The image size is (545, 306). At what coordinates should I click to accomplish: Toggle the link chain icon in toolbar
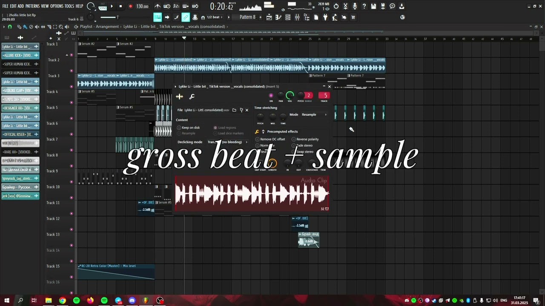186,17
